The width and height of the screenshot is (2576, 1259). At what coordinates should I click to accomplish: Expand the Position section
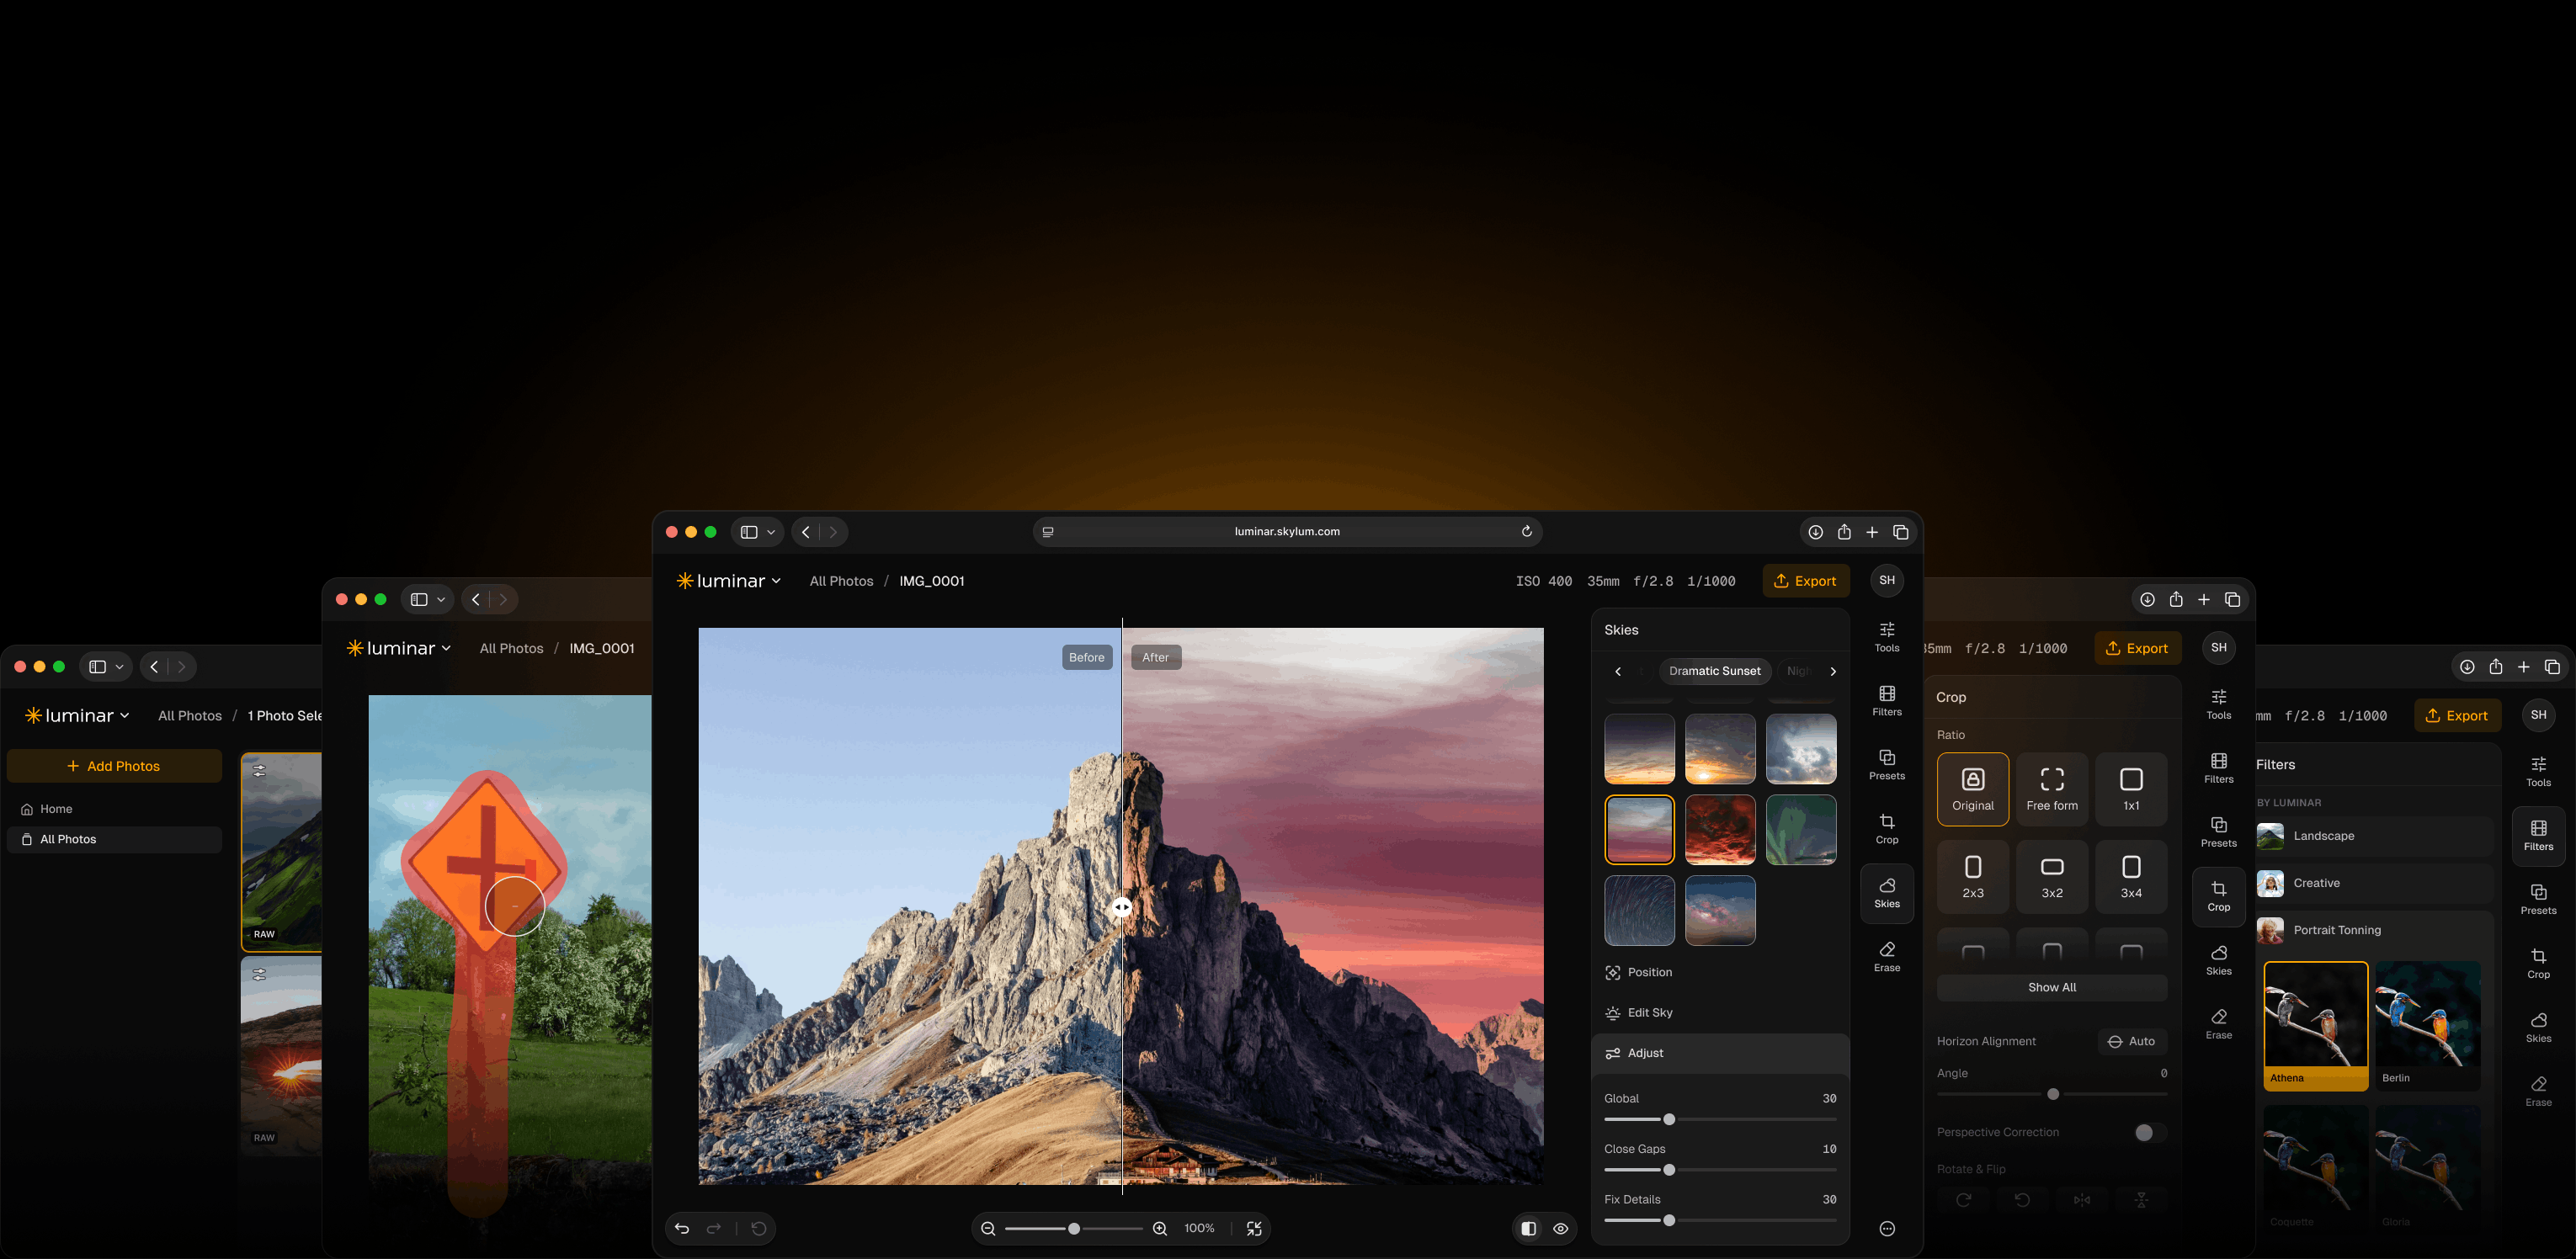[x=1719, y=972]
